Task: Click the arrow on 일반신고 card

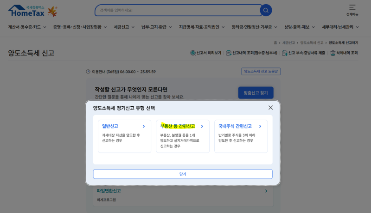Action: (144, 126)
